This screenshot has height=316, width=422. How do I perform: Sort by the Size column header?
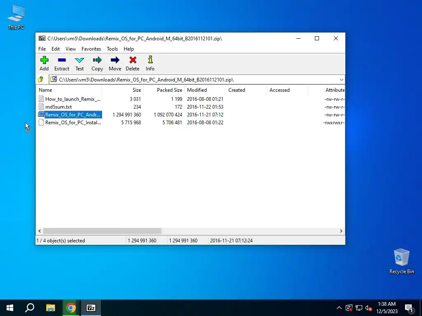click(x=123, y=90)
